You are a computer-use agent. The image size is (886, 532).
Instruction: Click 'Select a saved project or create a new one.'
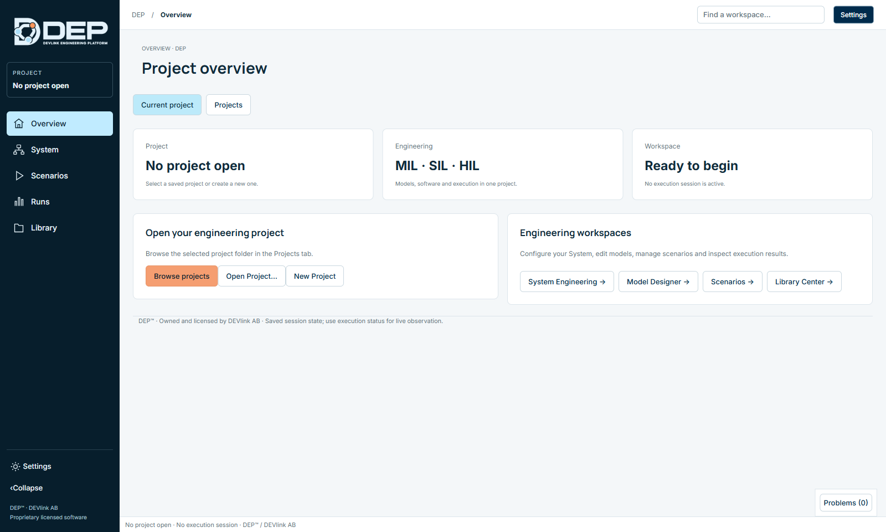202,184
